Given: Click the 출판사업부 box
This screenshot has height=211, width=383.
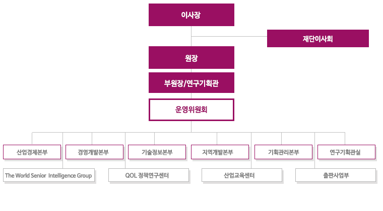Looking at the screenshot, I should pos(336,175).
